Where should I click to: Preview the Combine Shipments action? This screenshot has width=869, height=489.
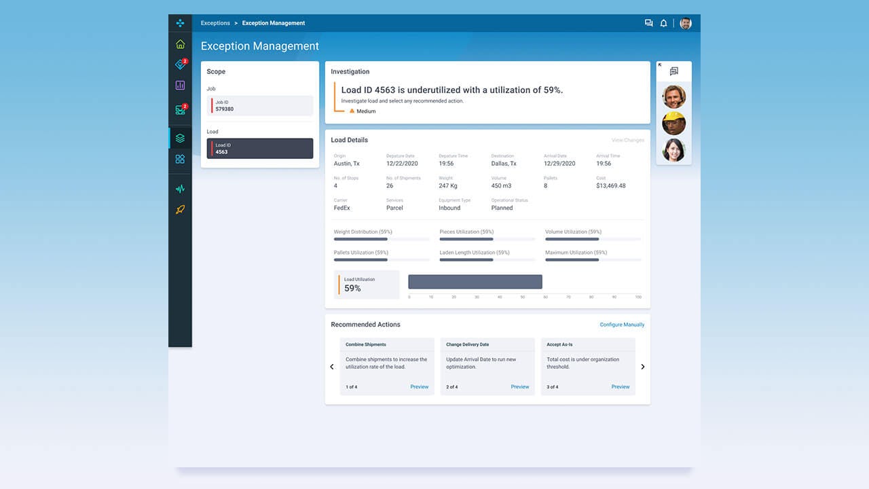tap(420, 386)
